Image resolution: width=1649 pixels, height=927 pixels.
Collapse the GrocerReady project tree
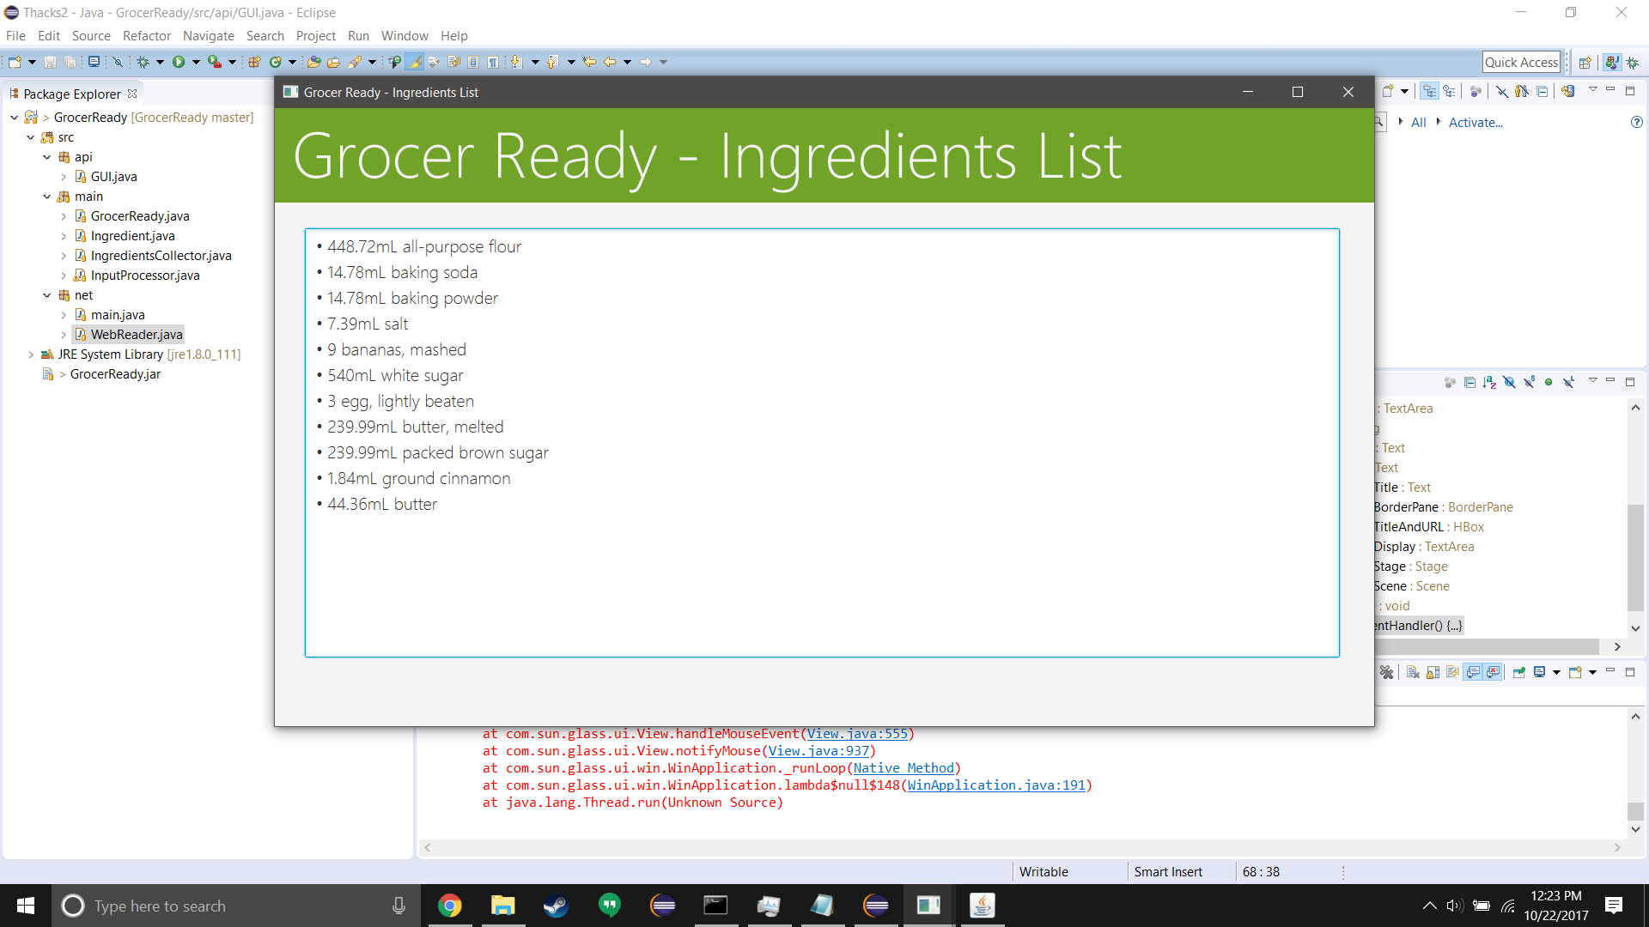pyautogui.click(x=15, y=118)
